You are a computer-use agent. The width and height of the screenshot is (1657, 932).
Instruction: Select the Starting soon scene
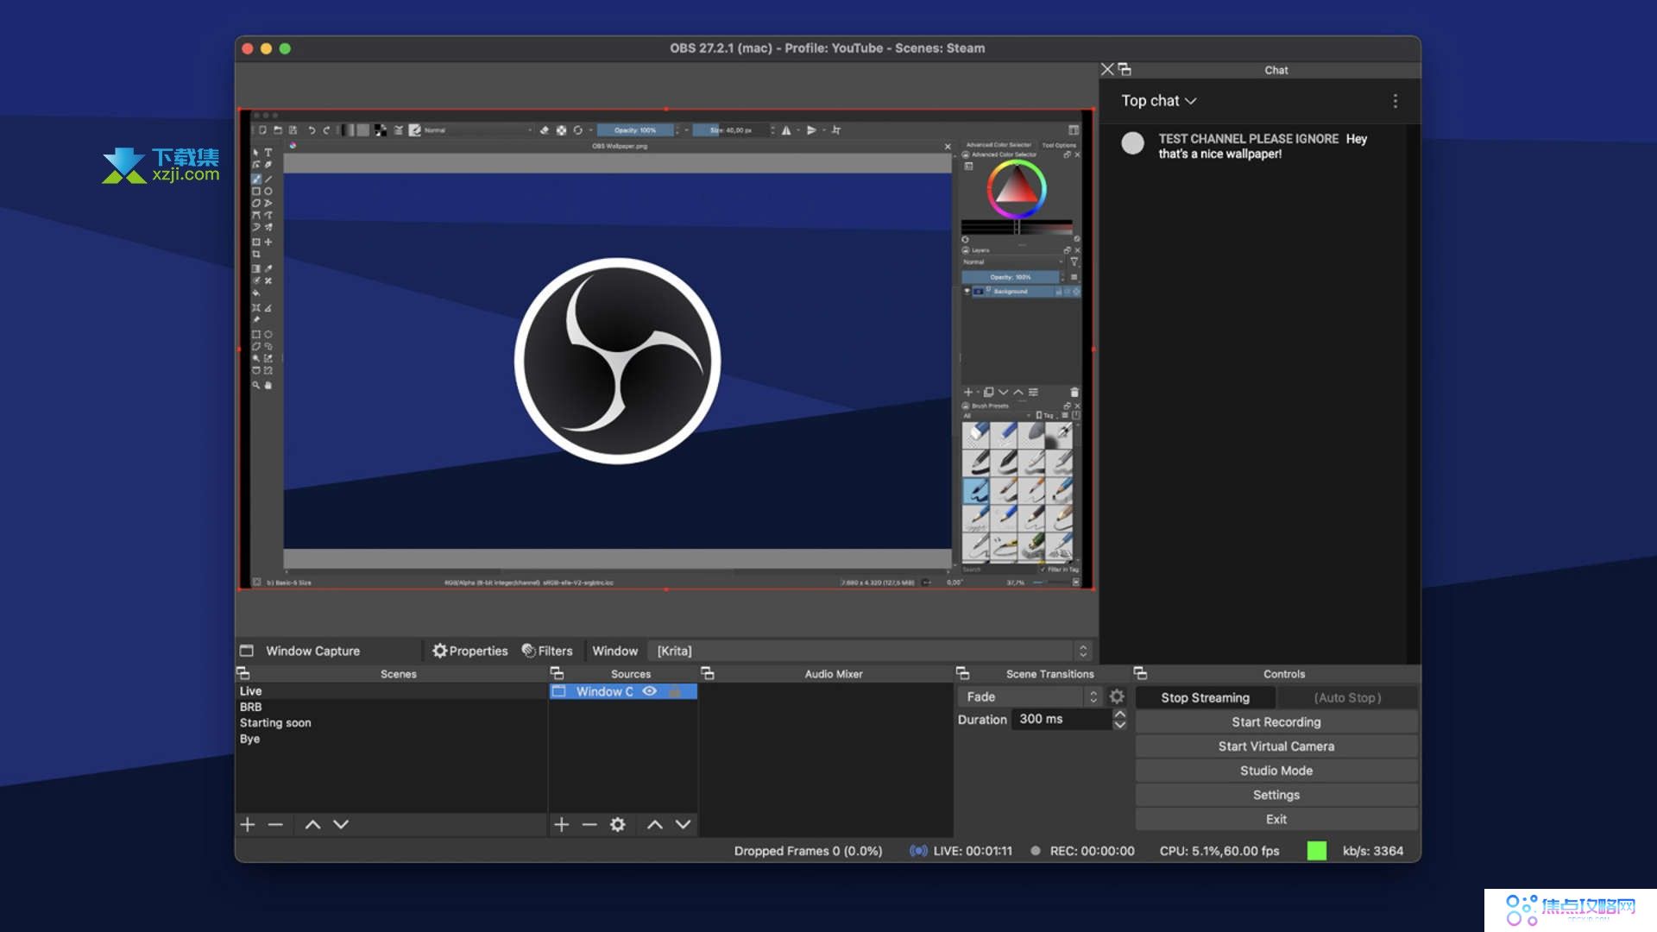click(274, 722)
